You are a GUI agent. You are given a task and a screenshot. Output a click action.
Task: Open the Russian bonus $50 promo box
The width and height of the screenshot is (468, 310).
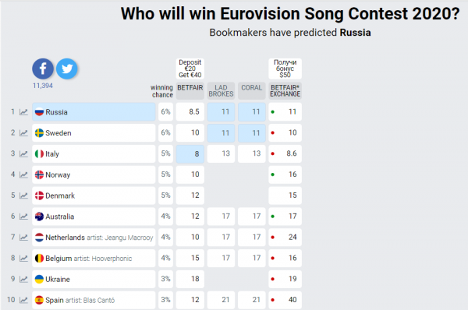[285, 69]
